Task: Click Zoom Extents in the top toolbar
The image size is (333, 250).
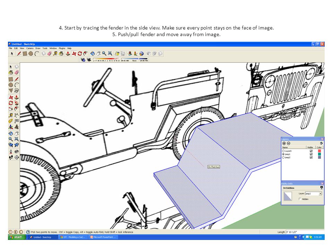Action: coord(110,53)
